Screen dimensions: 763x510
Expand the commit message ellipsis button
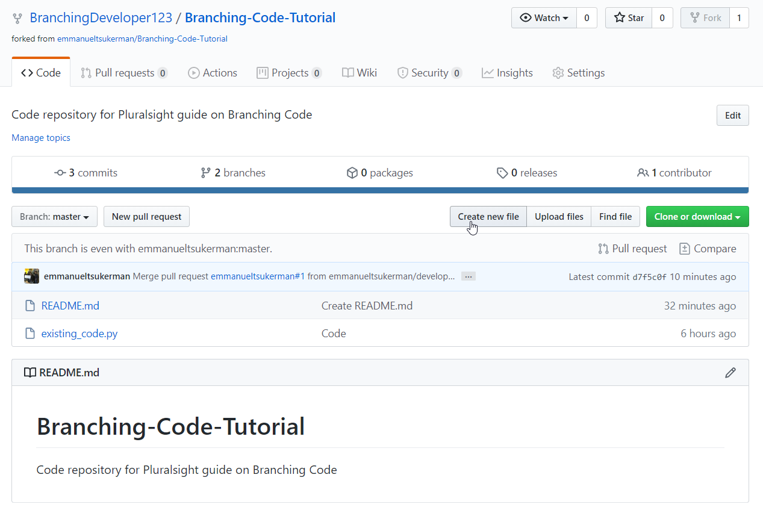click(469, 276)
